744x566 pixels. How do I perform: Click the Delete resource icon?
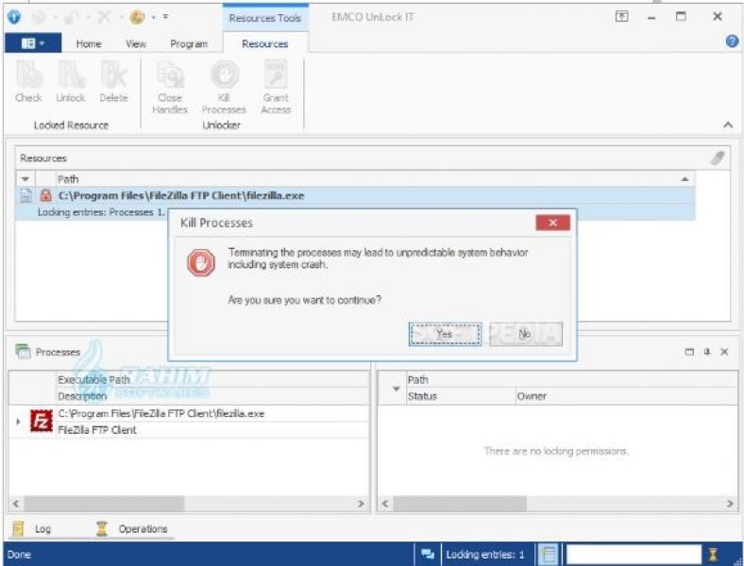113,75
